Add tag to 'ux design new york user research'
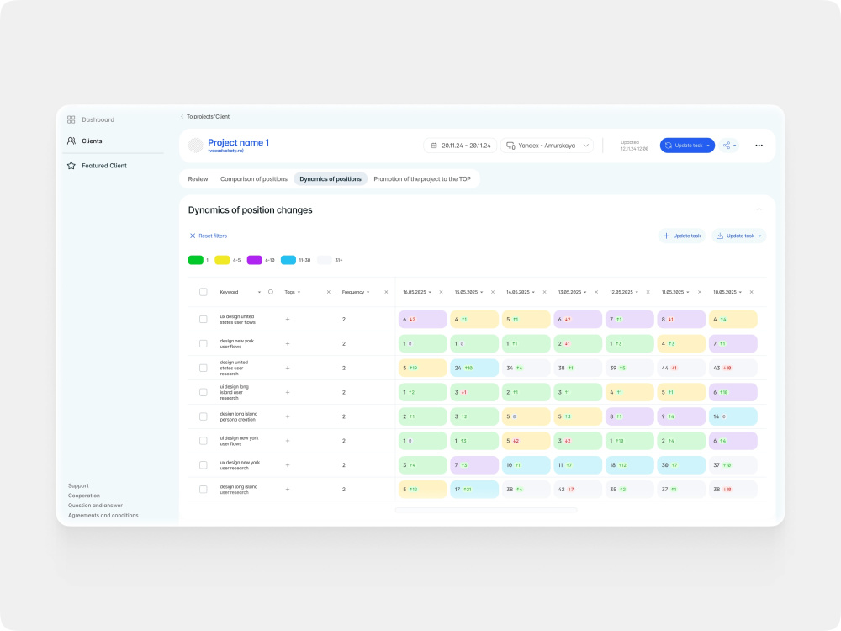841x631 pixels. [288, 465]
